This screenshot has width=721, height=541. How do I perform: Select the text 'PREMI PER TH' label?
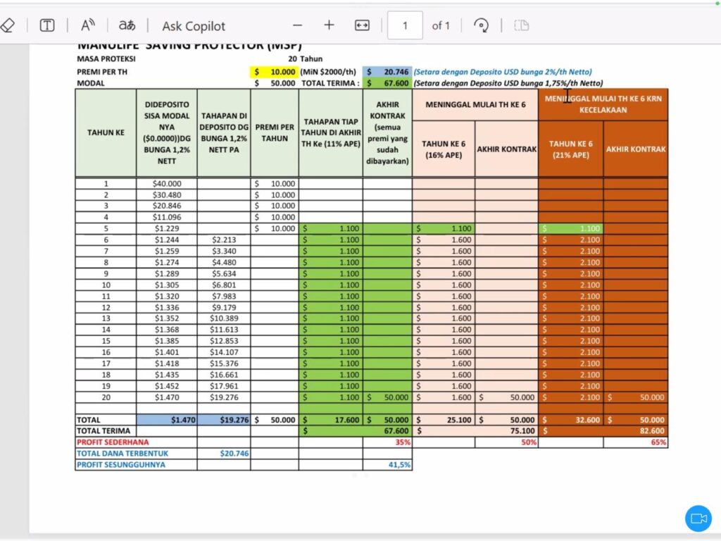click(102, 72)
